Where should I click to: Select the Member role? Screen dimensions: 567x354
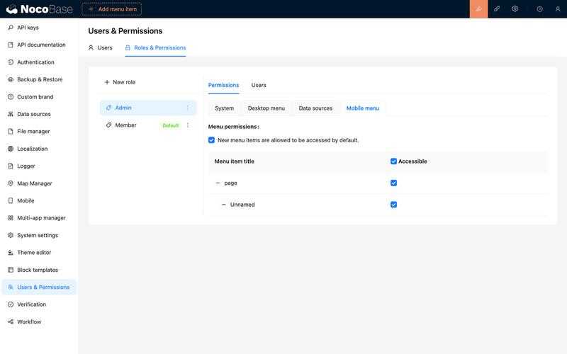(x=148, y=125)
